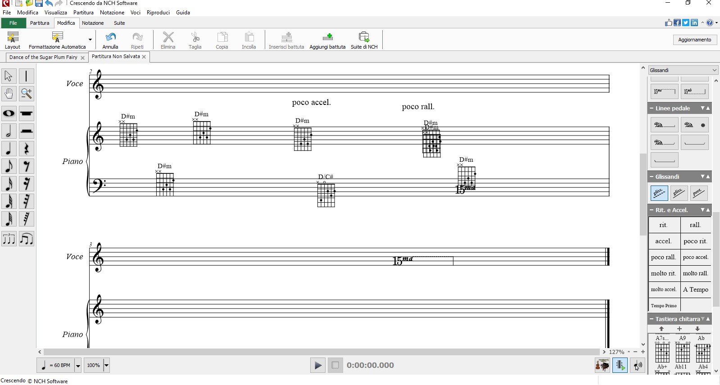Collapse the Glissandi palette section
This screenshot has height=385, width=720.
[x=652, y=177]
